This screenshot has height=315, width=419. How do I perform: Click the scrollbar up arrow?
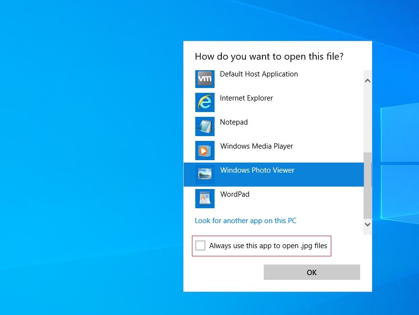[x=367, y=80]
